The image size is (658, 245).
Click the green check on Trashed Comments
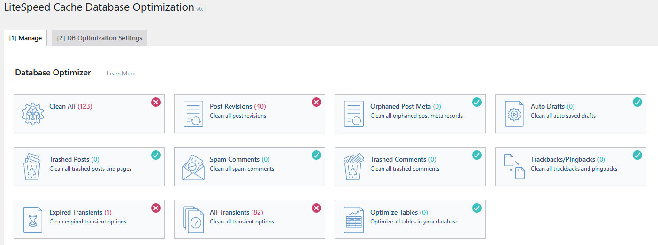click(477, 155)
